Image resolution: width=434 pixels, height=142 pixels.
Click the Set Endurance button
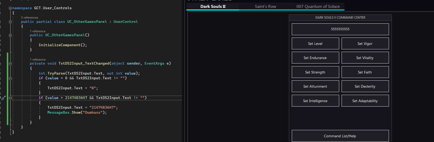pyautogui.click(x=315, y=58)
